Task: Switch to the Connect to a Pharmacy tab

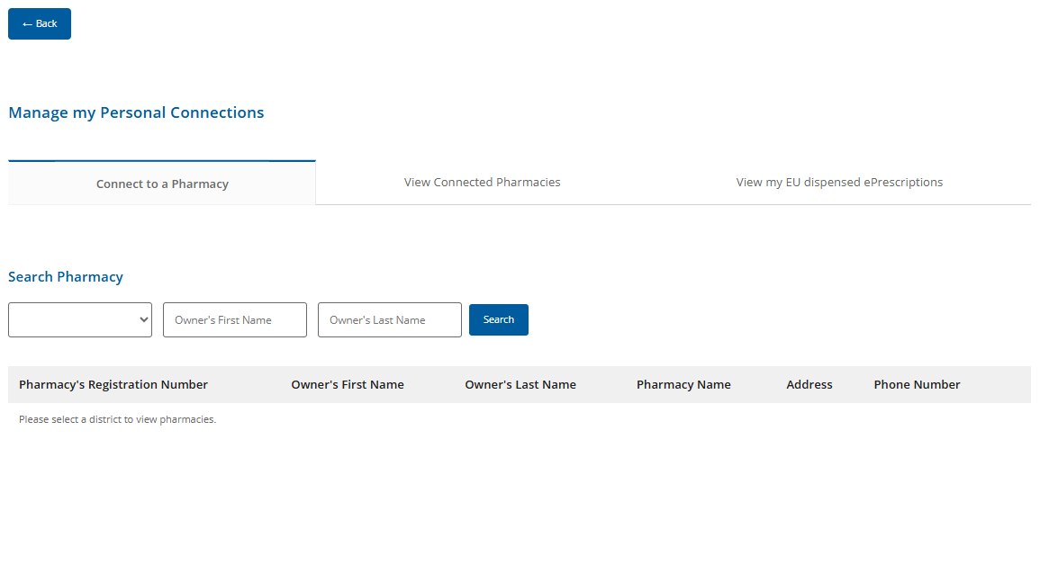Action: 162,184
